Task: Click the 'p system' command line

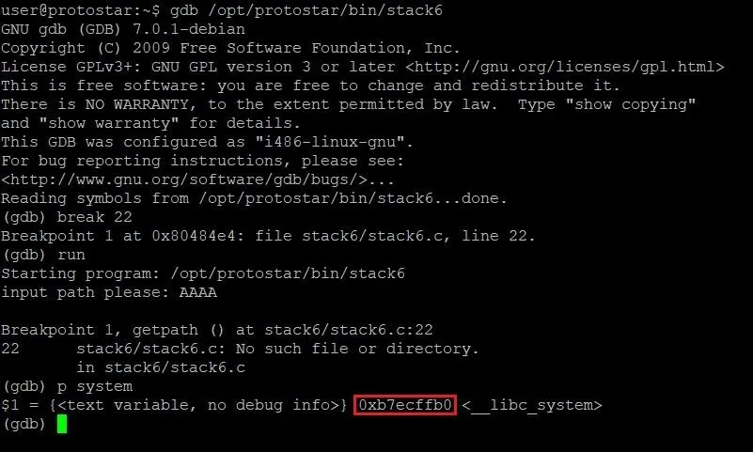Action: 95,387
